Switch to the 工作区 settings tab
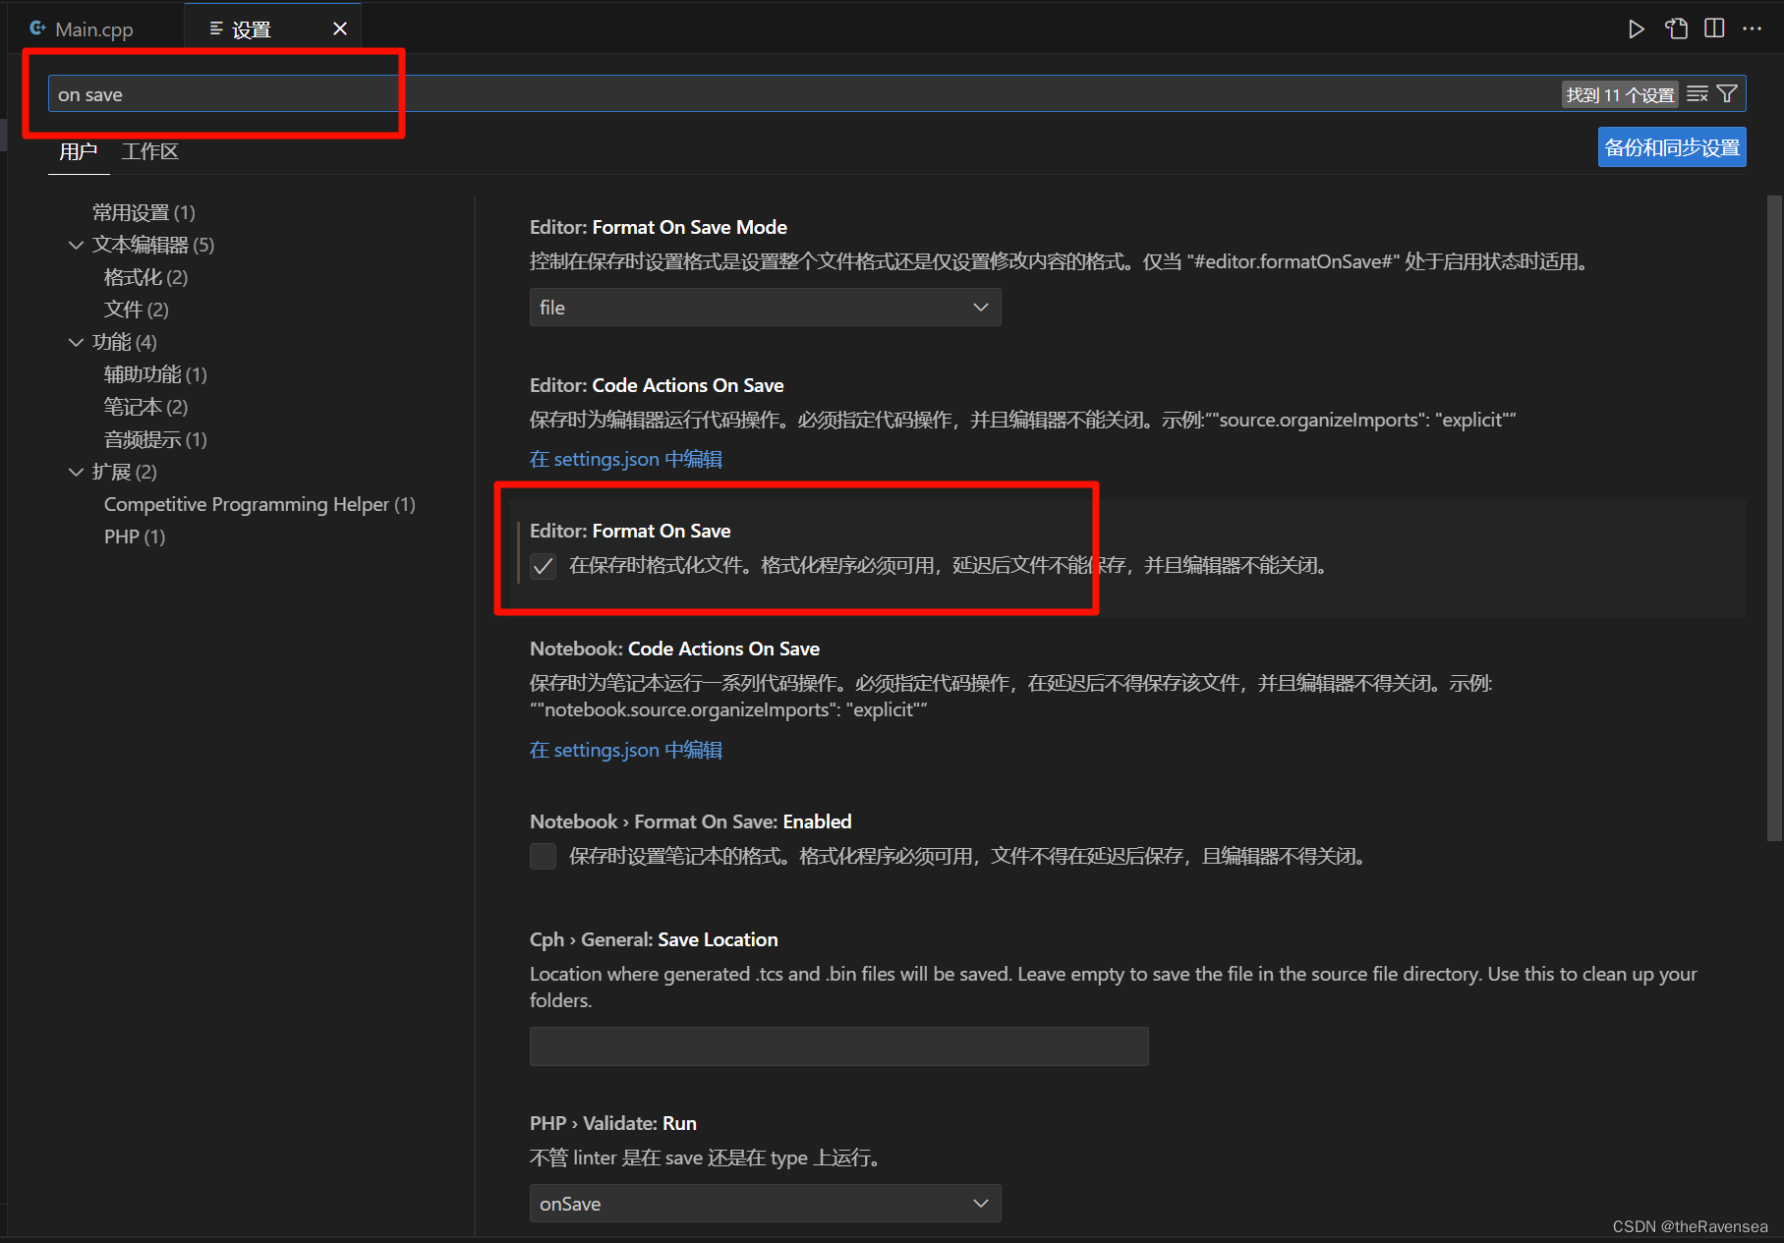This screenshot has height=1243, width=1784. click(150, 151)
